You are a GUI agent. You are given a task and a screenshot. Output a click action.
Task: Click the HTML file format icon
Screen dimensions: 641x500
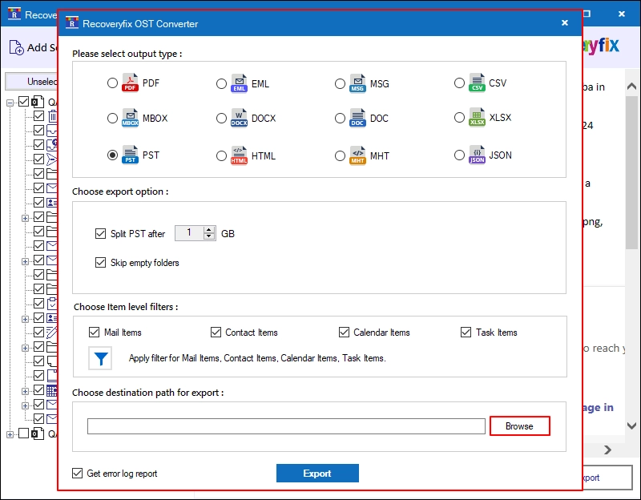[x=239, y=155]
